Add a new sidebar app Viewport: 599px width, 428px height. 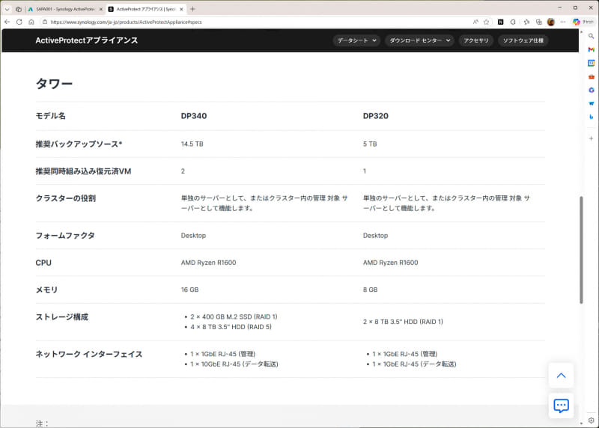click(591, 138)
